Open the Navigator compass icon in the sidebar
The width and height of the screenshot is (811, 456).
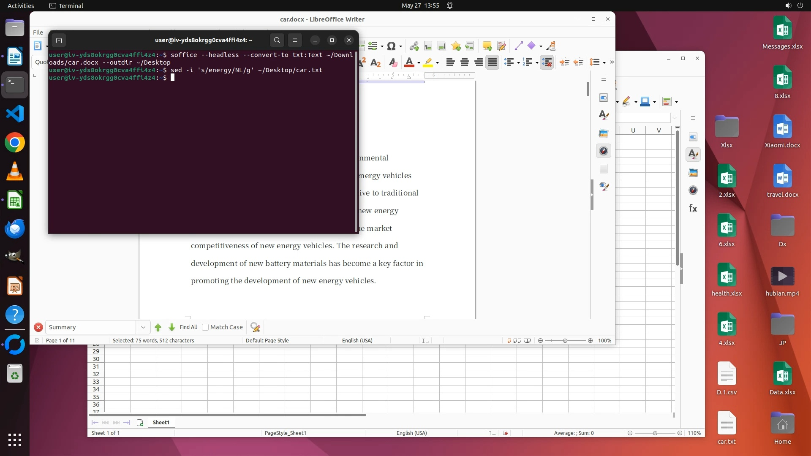[x=604, y=151]
